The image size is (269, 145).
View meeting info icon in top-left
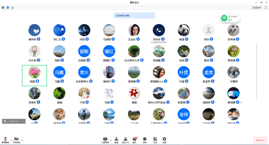point(3,7)
